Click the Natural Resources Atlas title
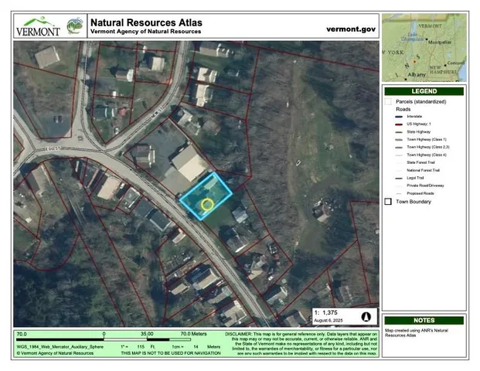Screen dimensions: 480x371 pyautogui.click(x=146, y=22)
